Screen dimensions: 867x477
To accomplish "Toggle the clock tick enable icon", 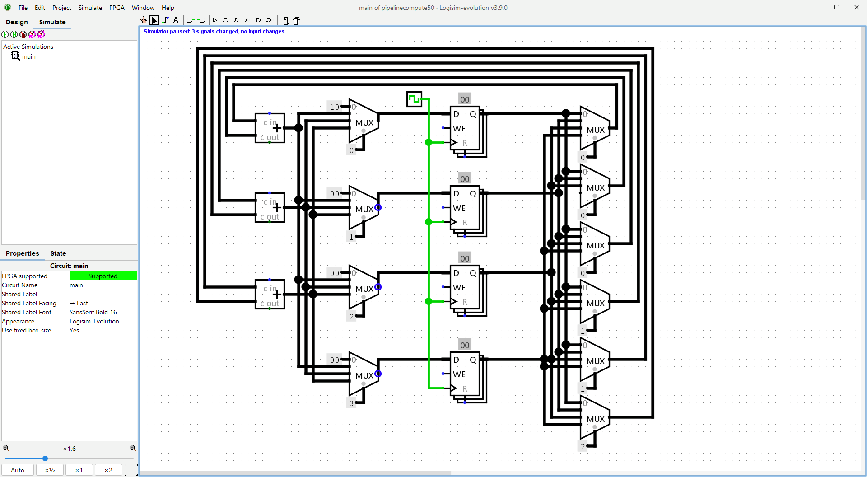I will (23, 34).
